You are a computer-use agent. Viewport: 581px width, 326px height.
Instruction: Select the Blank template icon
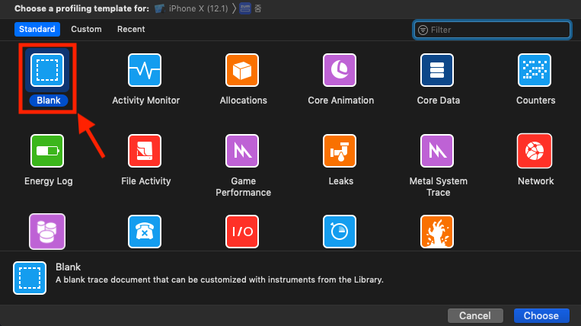click(x=47, y=71)
